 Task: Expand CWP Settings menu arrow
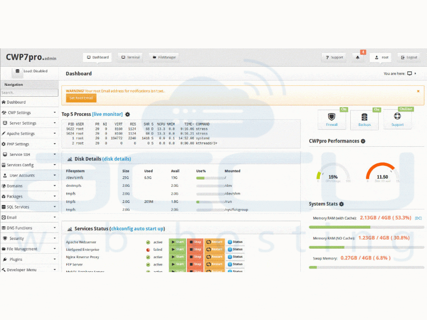55,112
